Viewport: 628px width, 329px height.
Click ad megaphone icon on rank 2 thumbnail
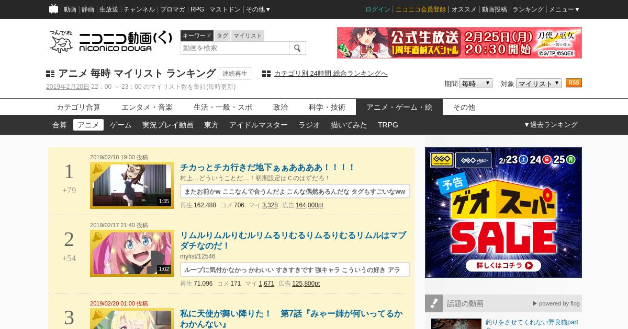[x=97, y=236]
